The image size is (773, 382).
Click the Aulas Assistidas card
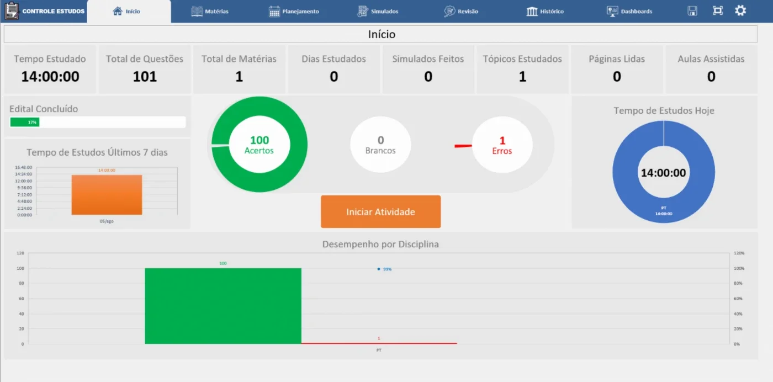click(711, 70)
